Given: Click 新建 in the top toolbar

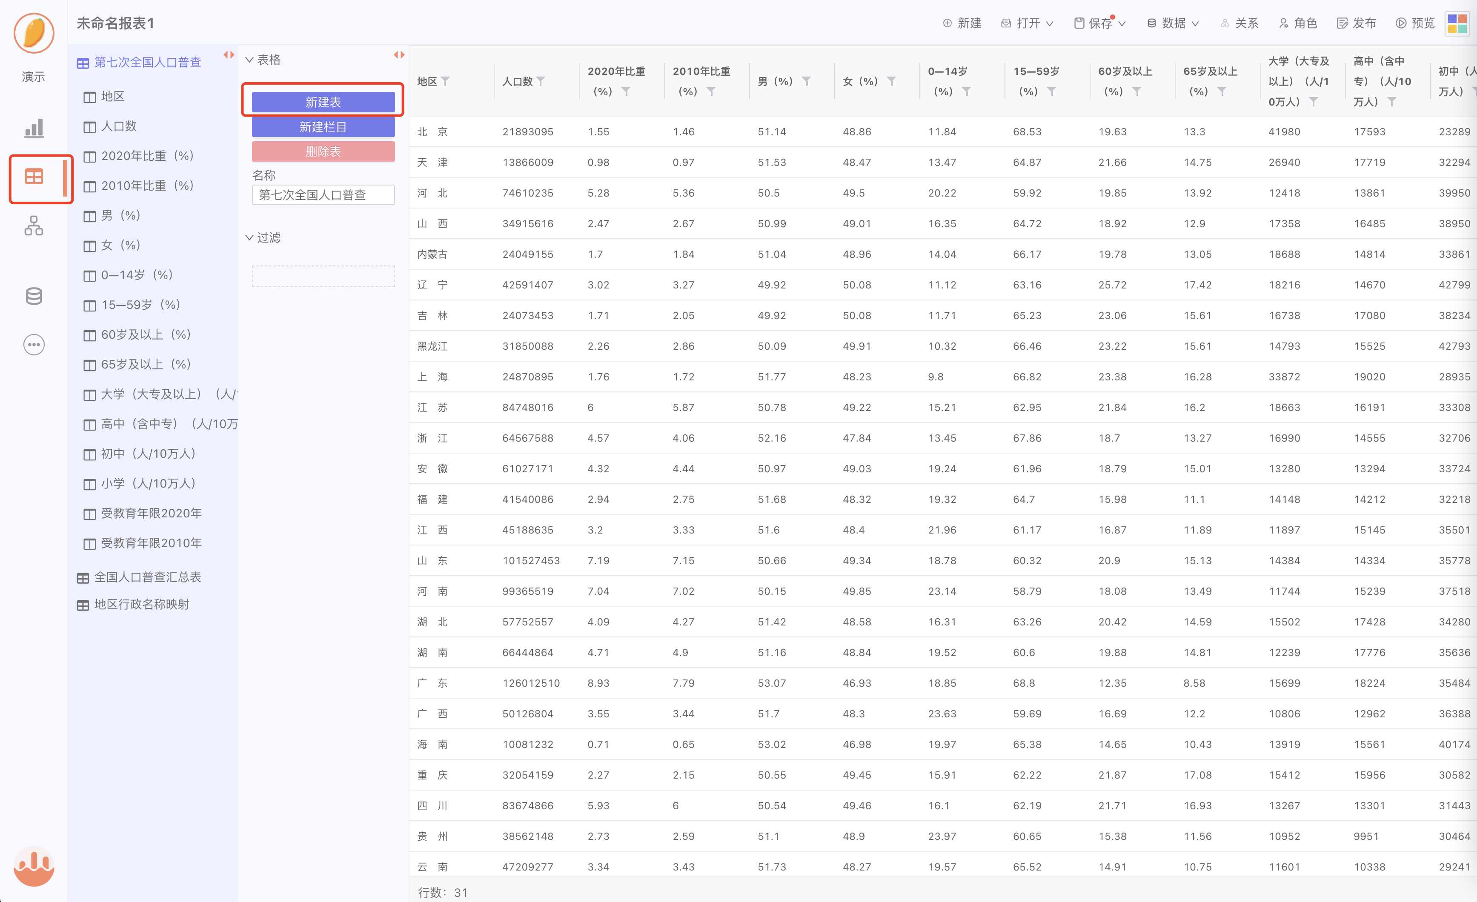Looking at the screenshot, I should [962, 23].
